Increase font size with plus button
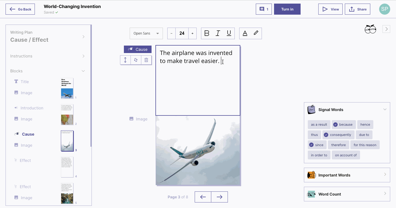 pyautogui.click(x=192, y=33)
